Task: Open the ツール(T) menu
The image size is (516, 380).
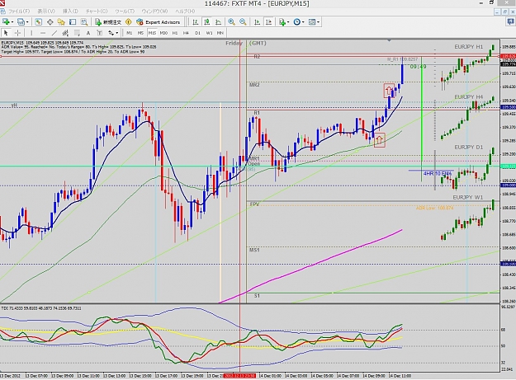Action: coord(125,12)
